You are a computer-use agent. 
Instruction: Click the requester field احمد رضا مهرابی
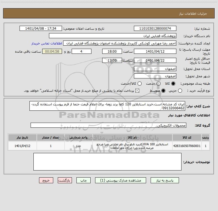[120, 43]
